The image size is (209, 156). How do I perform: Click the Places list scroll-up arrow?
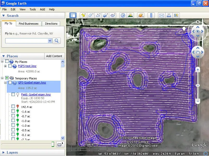pyautogui.click(x=63, y=62)
